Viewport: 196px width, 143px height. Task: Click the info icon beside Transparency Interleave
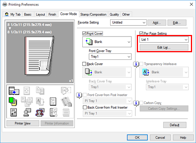[x=136, y=64]
